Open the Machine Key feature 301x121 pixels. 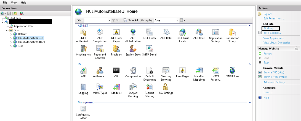[x=83, y=51]
